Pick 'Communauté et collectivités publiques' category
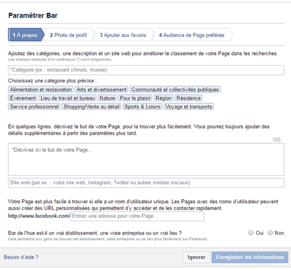 (x=175, y=90)
